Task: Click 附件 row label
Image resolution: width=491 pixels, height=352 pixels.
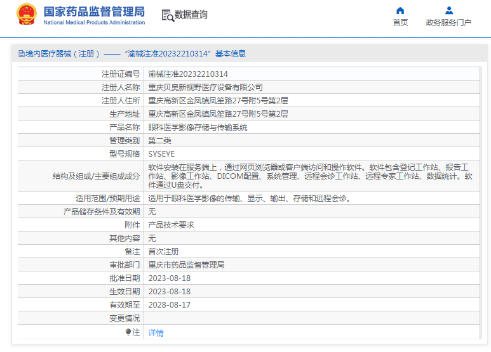Action: [x=132, y=225]
